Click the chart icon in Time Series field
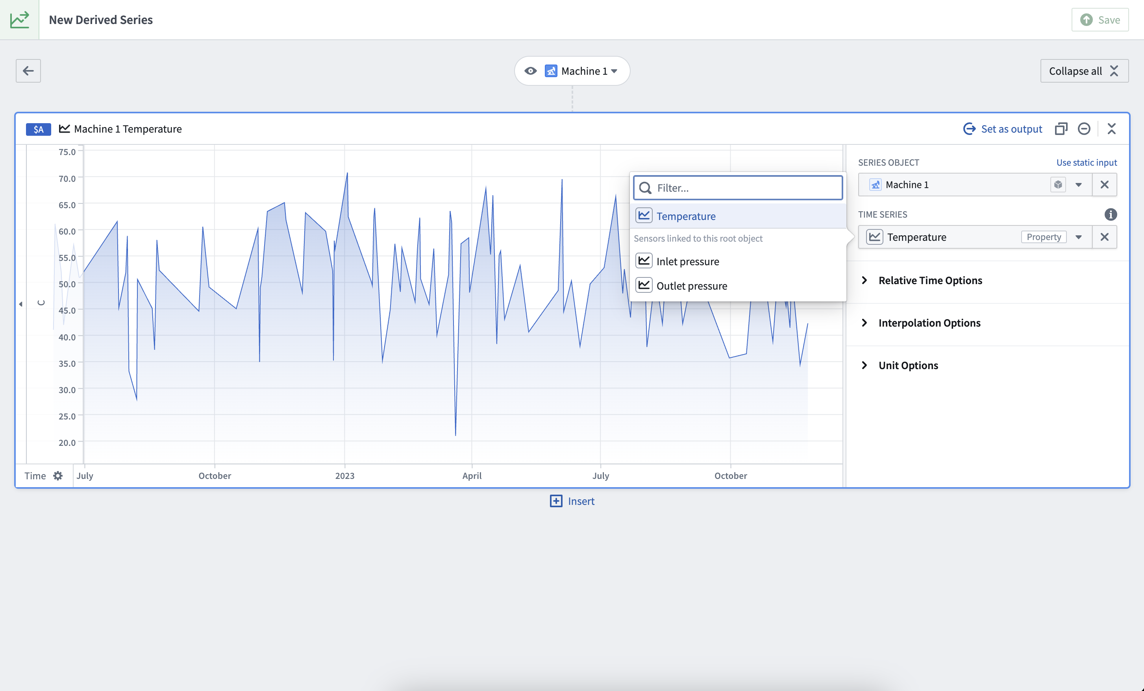This screenshot has height=691, width=1144. click(874, 237)
